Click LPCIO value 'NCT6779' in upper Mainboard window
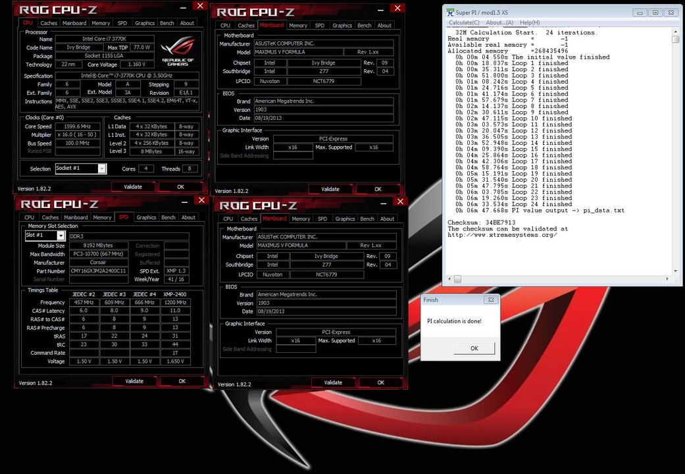This screenshot has height=474, width=685. click(x=324, y=82)
